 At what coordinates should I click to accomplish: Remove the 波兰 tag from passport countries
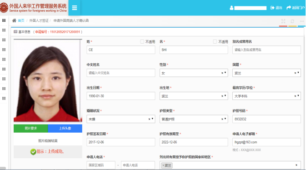(163, 165)
